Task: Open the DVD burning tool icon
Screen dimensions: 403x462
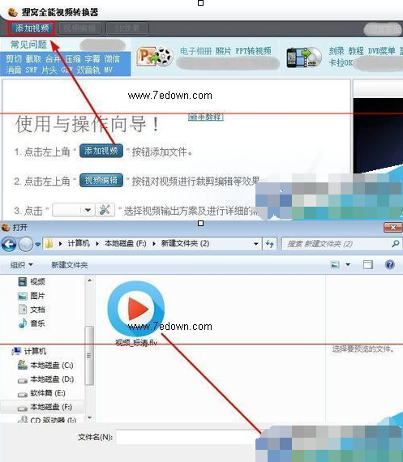Action: click(303, 58)
